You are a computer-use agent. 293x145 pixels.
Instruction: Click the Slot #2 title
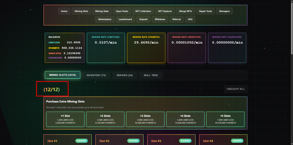[104, 141]
